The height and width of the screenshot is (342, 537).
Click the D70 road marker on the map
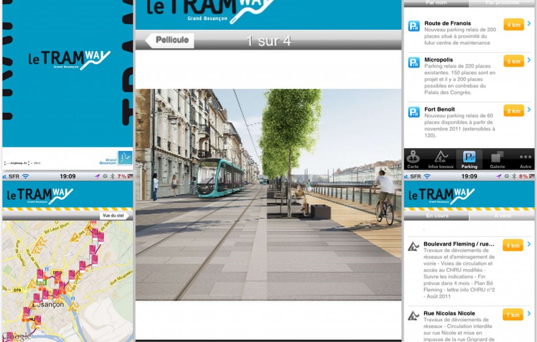tap(17, 290)
